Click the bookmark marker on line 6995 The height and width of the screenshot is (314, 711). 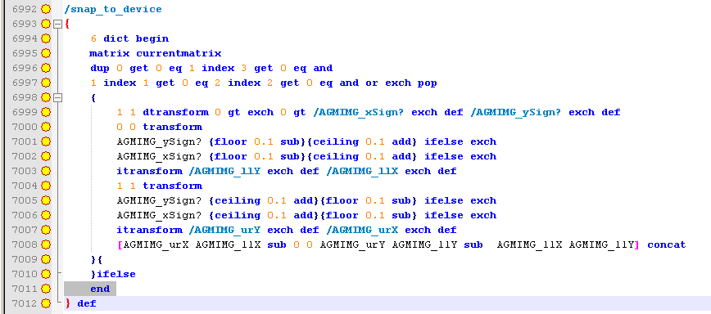coord(46,53)
